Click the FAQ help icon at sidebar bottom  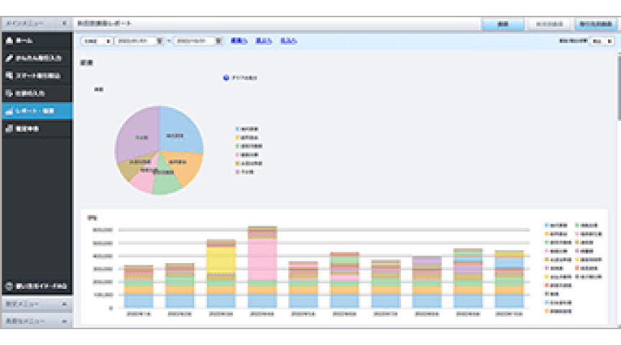coord(9,286)
